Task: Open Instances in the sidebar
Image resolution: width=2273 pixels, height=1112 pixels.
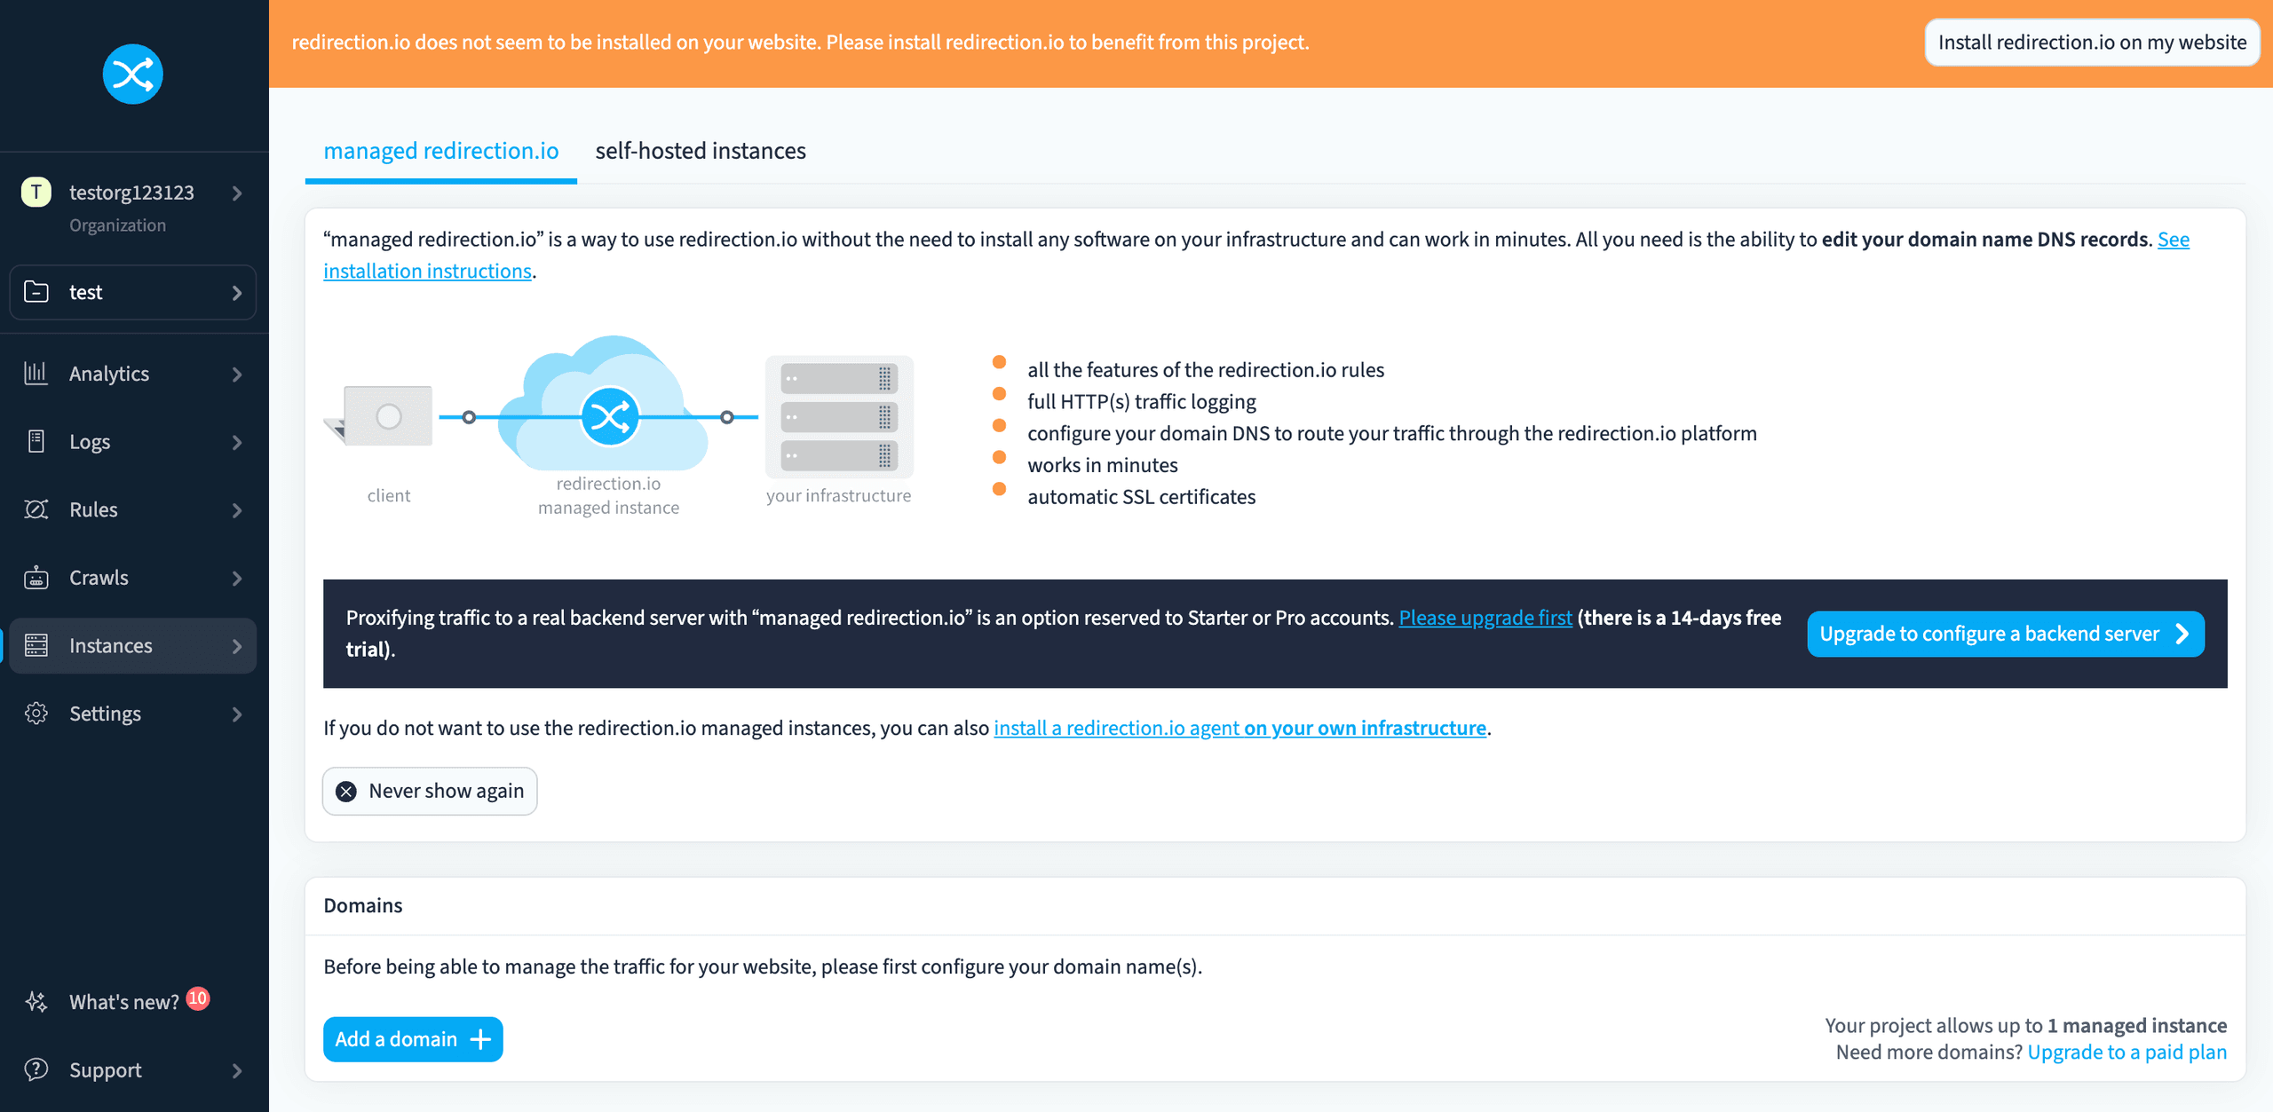Action: [x=133, y=646]
